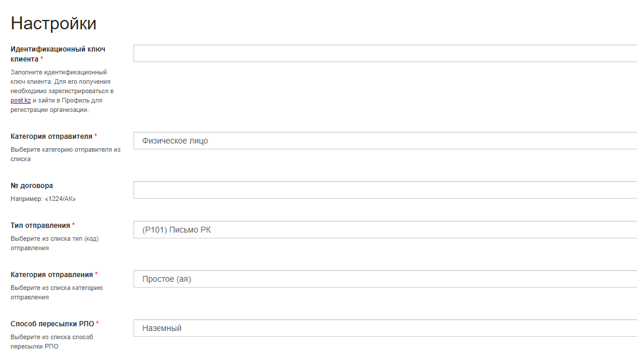Select the № договора label

[x=32, y=186]
